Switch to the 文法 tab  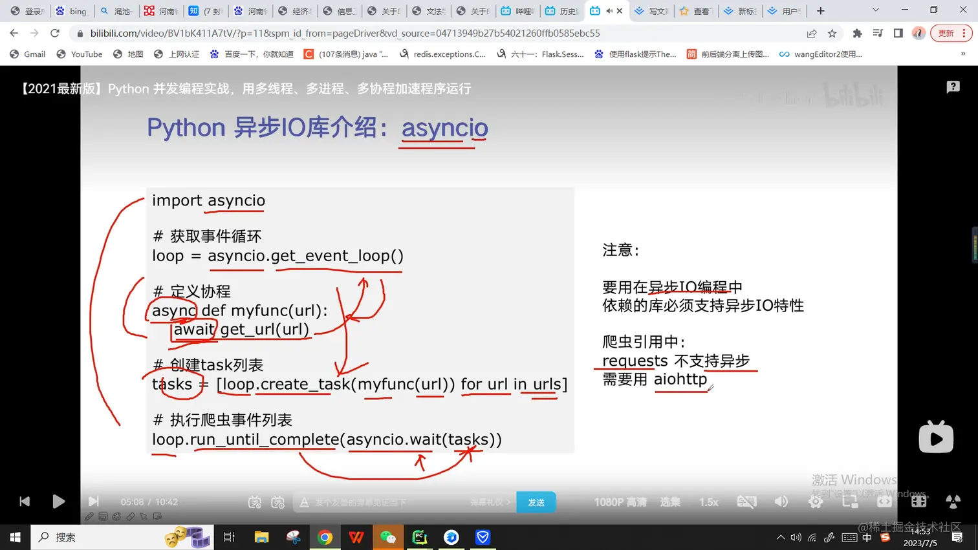pos(429,11)
